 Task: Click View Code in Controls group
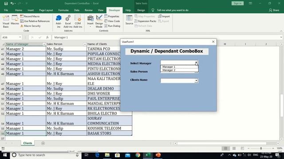click(112, 21)
